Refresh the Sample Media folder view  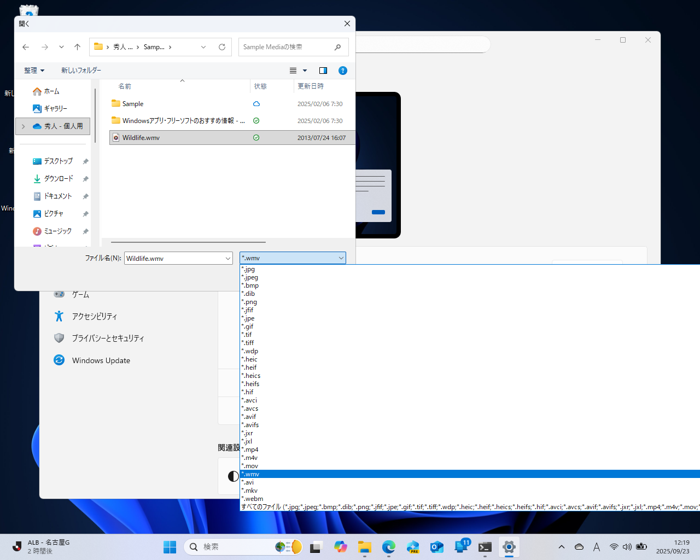pyautogui.click(x=221, y=47)
